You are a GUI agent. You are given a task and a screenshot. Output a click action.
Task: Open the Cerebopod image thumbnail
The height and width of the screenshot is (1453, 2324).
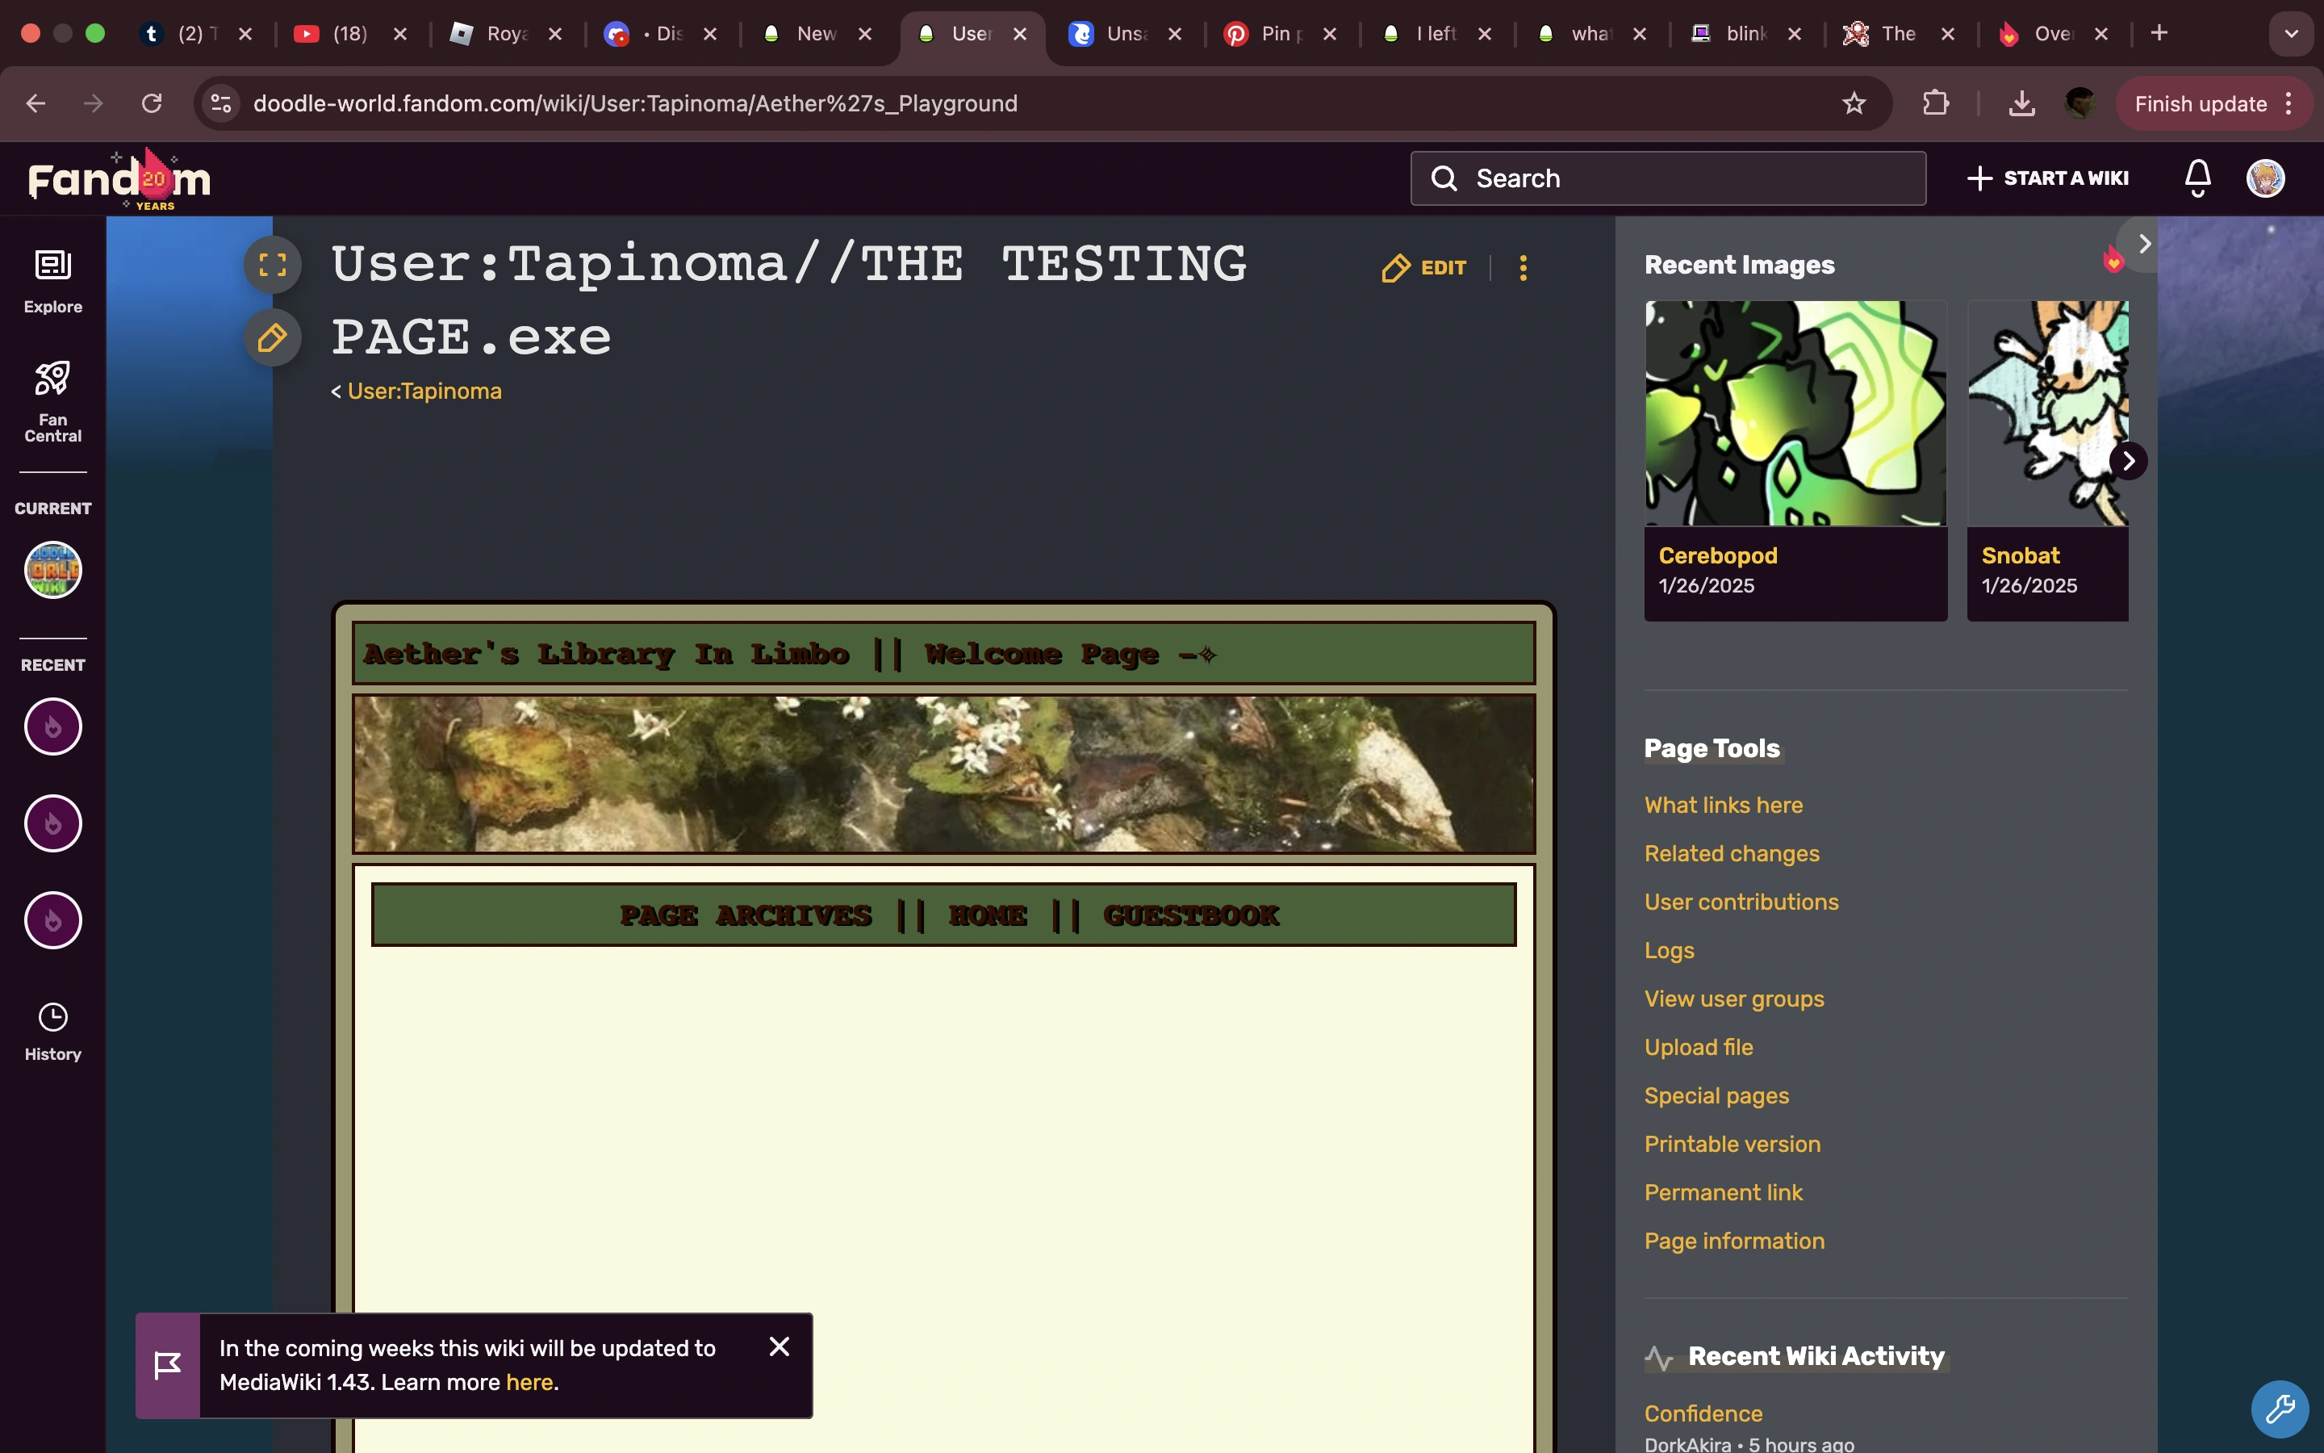click(x=1795, y=412)
